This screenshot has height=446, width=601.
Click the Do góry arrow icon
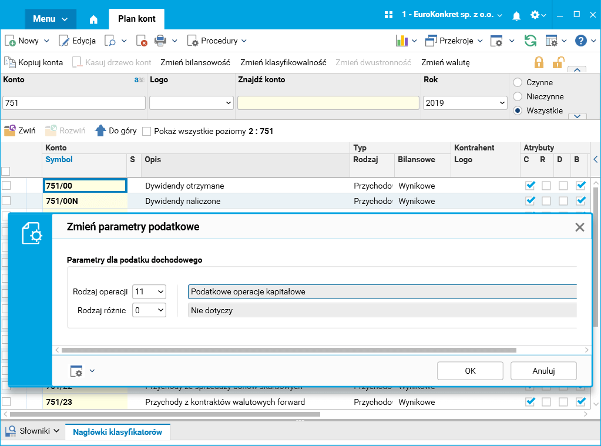pyautogui.click(x=100, y=131)
